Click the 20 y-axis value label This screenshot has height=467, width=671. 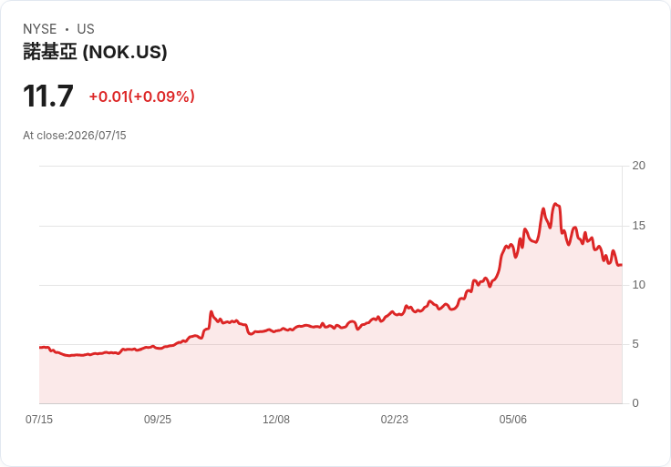click(638, 166)
